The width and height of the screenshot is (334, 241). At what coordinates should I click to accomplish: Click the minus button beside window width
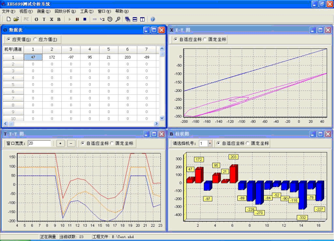pyautogui.click(x=71, y=143)
